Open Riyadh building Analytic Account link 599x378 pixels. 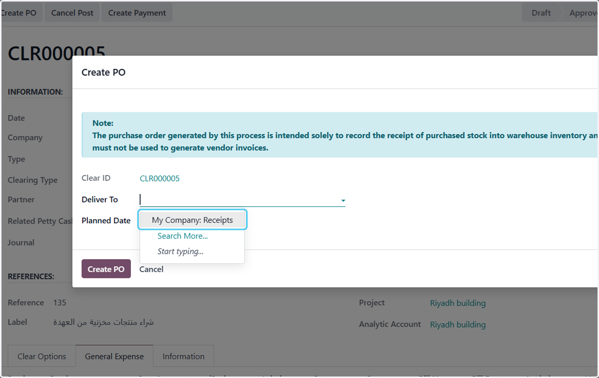coord(458,325)
